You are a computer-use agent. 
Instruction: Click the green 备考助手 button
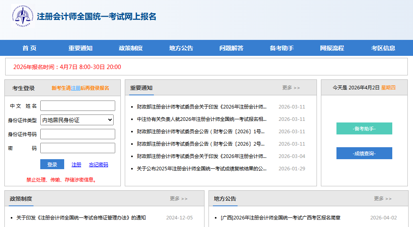point(364,128)
